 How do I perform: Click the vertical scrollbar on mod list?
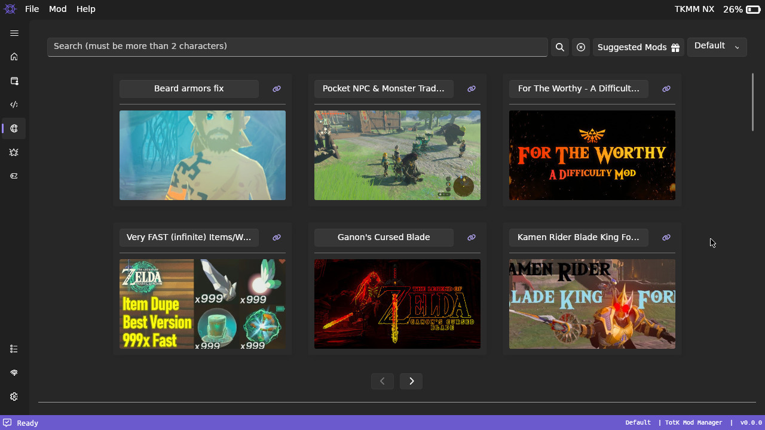tap(752, 102)
